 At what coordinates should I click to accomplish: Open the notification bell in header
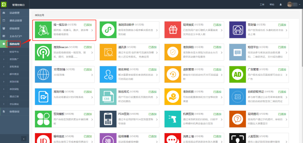click(x=281, y=5)
